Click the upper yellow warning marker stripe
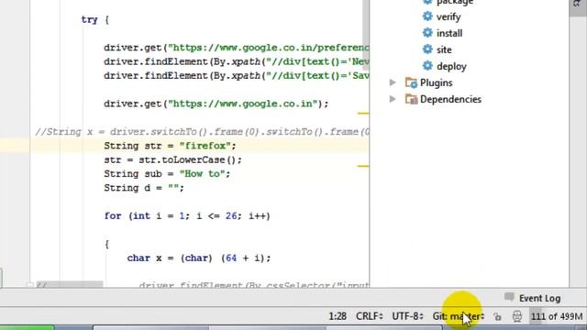 tap(363, 113)
